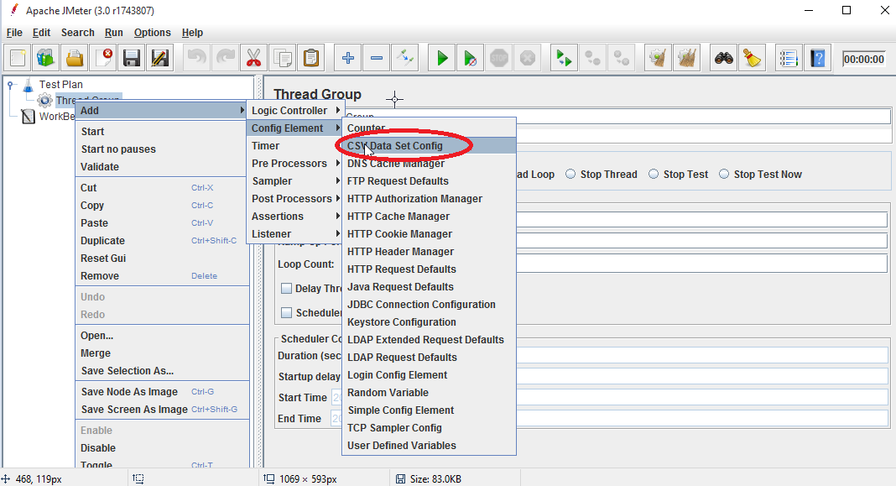
Task: Select HTTP Request Defaults menu entry
Action: coord(430,269)
